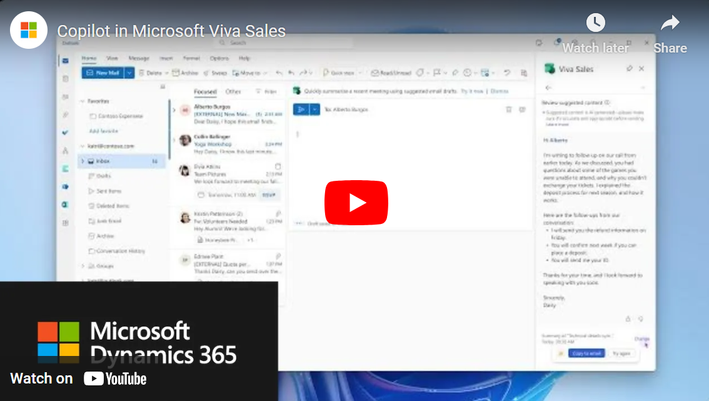The image size is (709, 401).
Task: Play the Copilot in Viva Sales video
Action: coord(356,202)
